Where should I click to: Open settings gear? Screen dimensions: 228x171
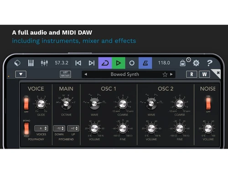pyautogui.click(x=196, y=63)
